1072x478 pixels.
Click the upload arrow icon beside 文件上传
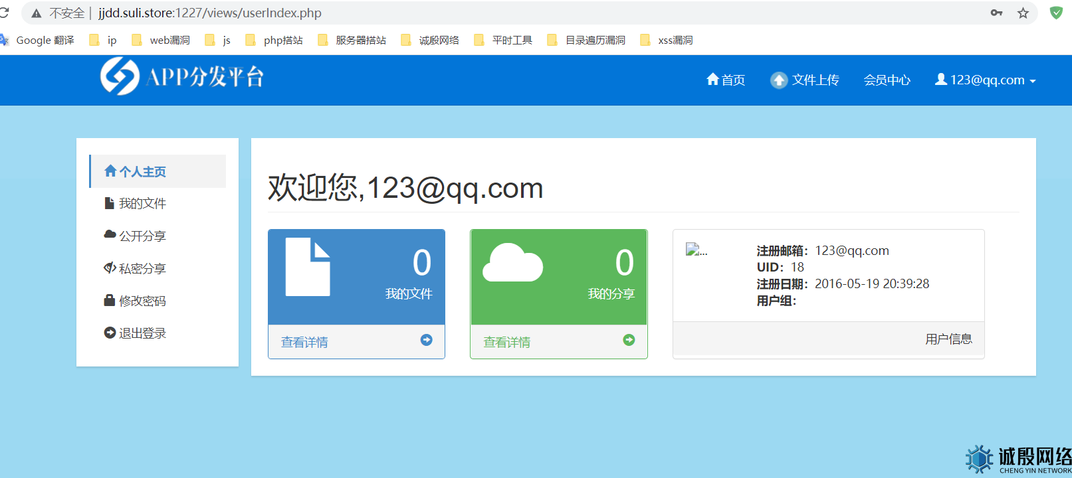click(x=778, y=80)
